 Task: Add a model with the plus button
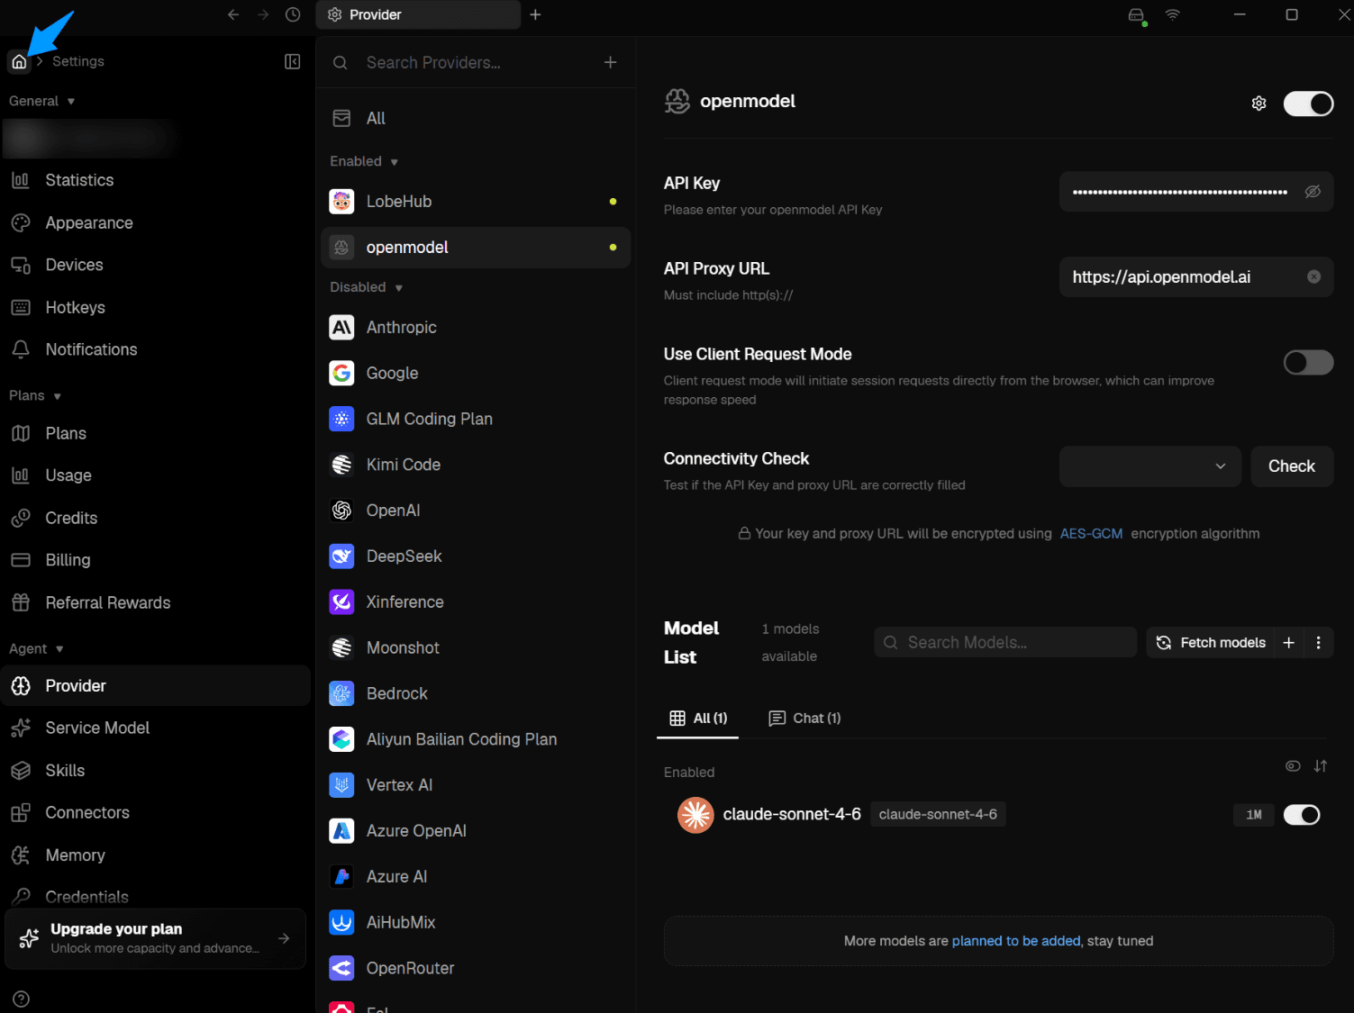(1289, 643)
